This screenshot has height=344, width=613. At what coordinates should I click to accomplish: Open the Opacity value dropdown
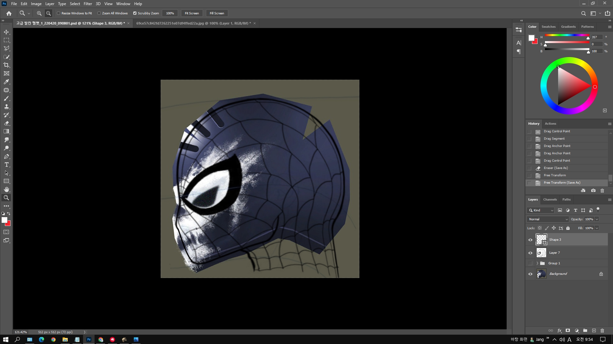point(597,219)
